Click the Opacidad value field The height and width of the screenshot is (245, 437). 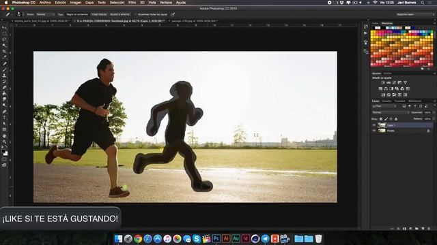click(x=427, y=112)
